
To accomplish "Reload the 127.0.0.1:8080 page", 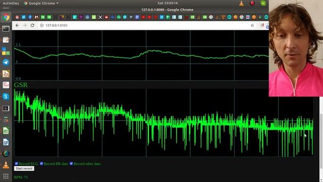I will 32,25.
